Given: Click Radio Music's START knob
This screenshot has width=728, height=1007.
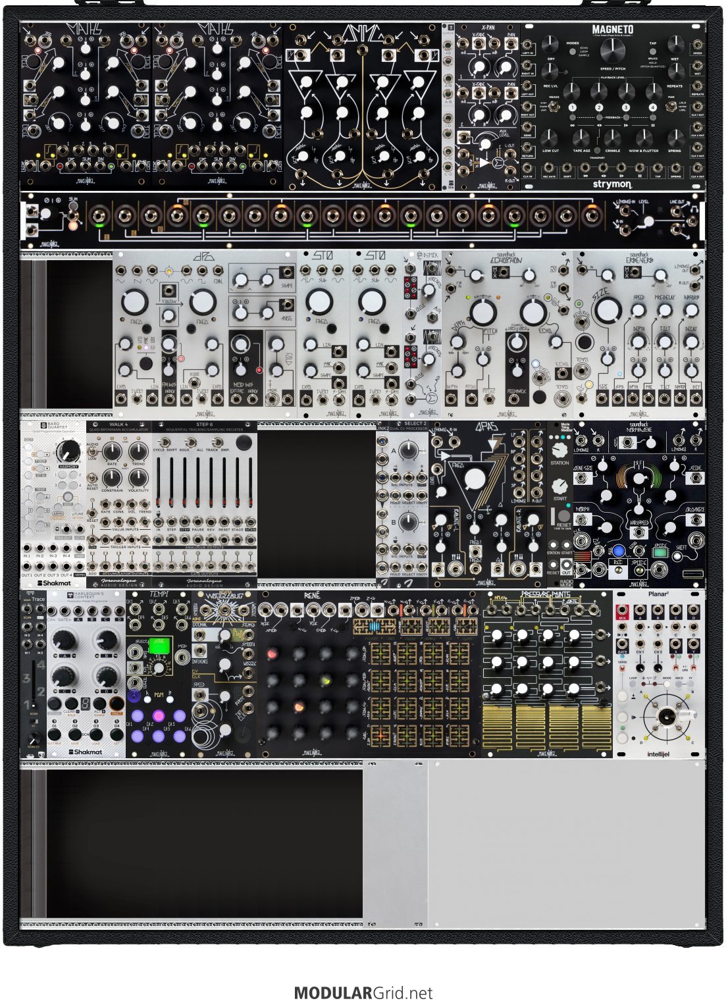Looking at the screenshot, I should point(559,486).
